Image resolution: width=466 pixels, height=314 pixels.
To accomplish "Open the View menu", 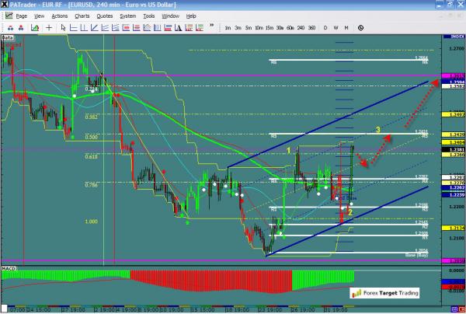I will [40, 16].
